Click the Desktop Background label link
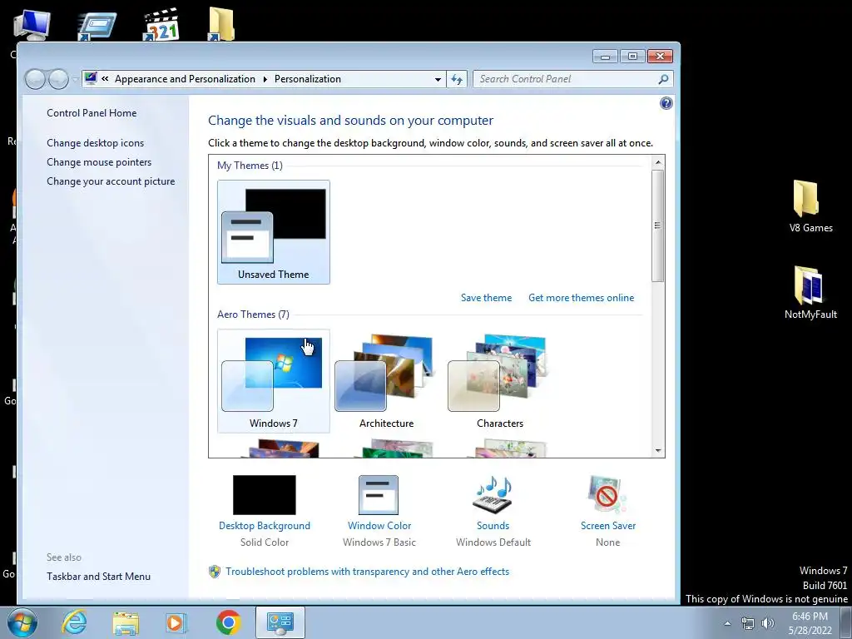This screenshot has height=639, width=852. [x=265, y=526]
